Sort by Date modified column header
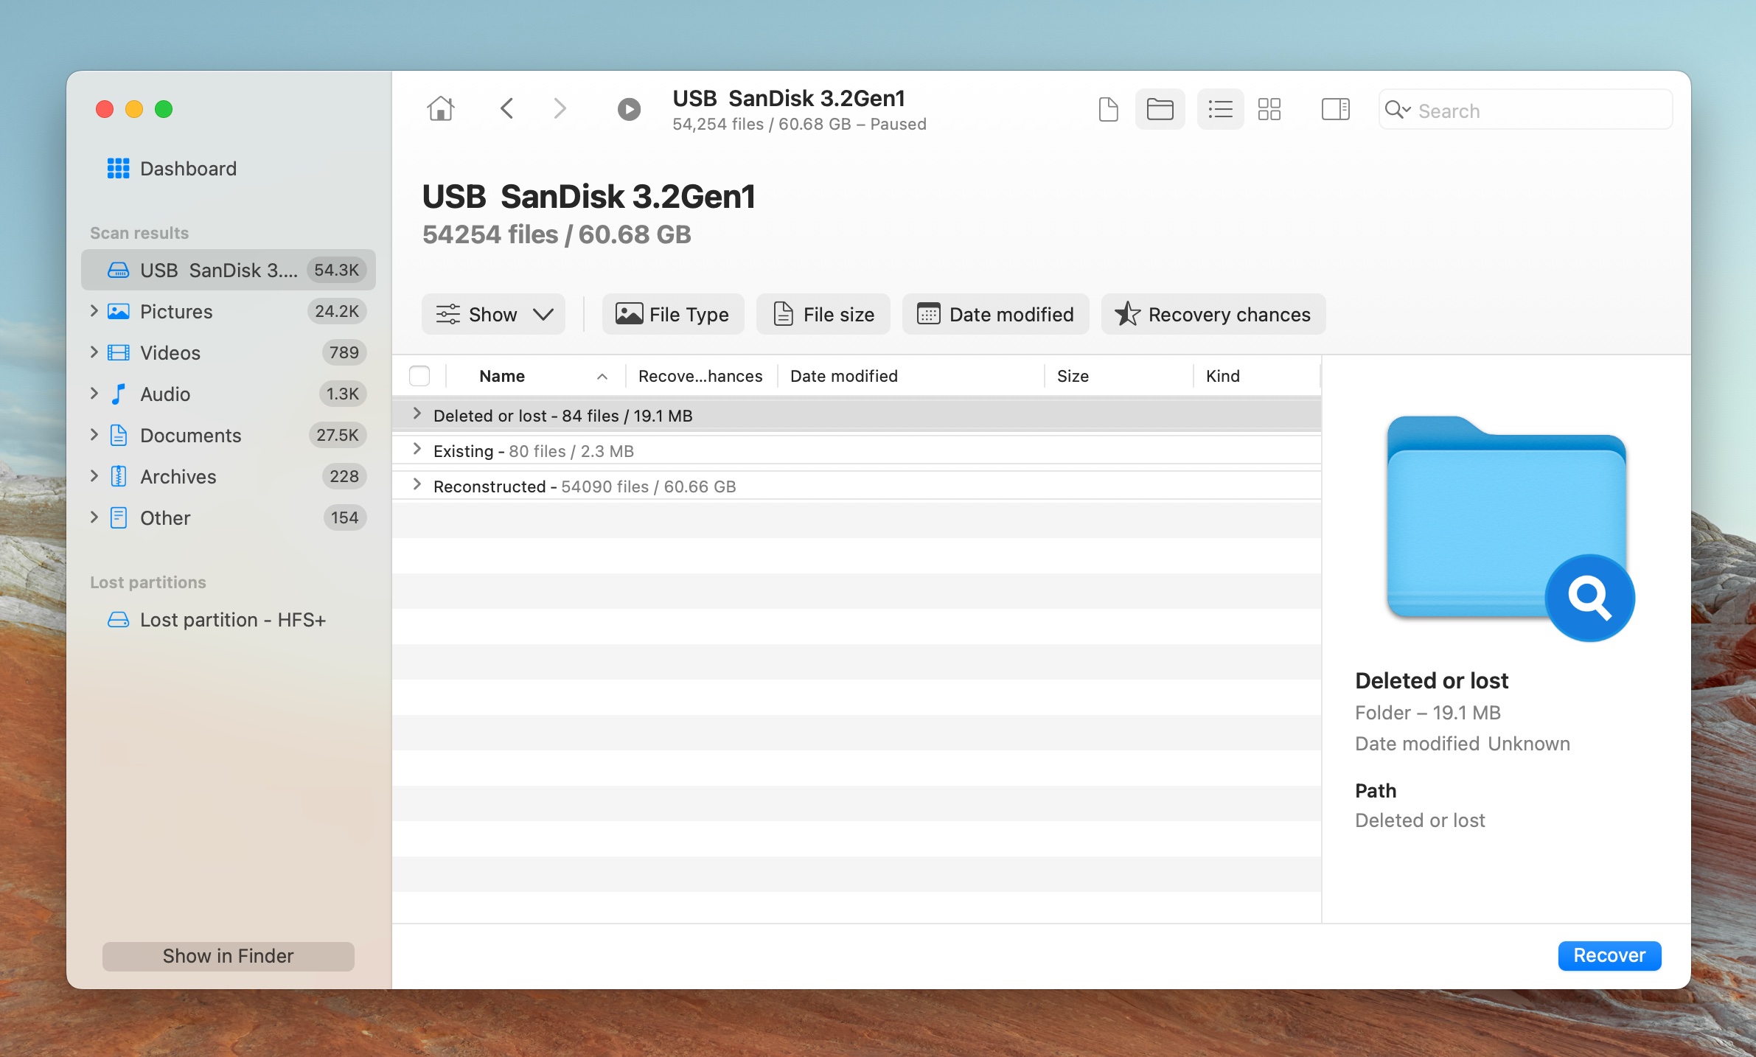This screenshot has height=1057, width=1756. (x=843, y=376)
